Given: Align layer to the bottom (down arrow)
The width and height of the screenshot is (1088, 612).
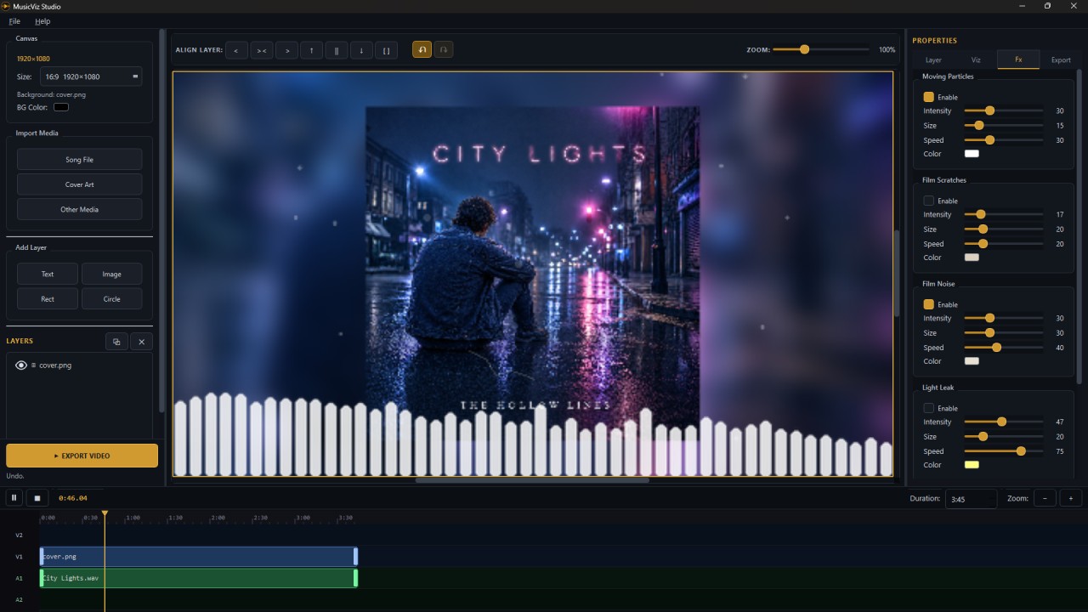Looking at the screenshot, I should (361, 50).
